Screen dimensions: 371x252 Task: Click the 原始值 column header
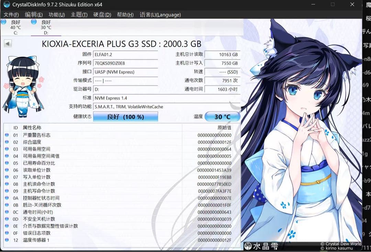[224, 128]
